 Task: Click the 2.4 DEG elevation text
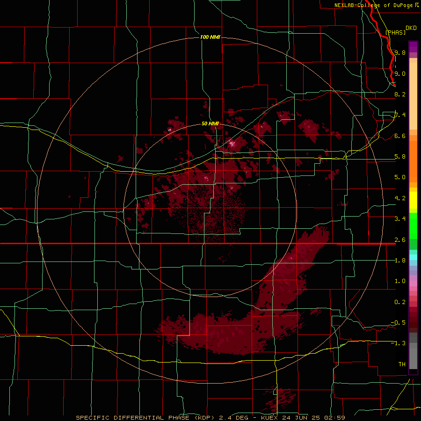click(x=234, y=418)
